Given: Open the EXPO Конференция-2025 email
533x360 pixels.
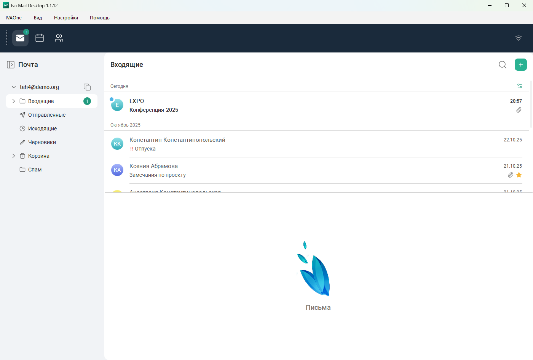Looking at the screenshot, I should (305, 105).
